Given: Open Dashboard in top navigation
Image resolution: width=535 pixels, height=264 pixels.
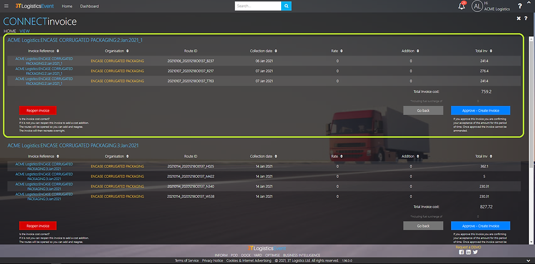Looking at the screenshot, I should (x=90, y=6).
